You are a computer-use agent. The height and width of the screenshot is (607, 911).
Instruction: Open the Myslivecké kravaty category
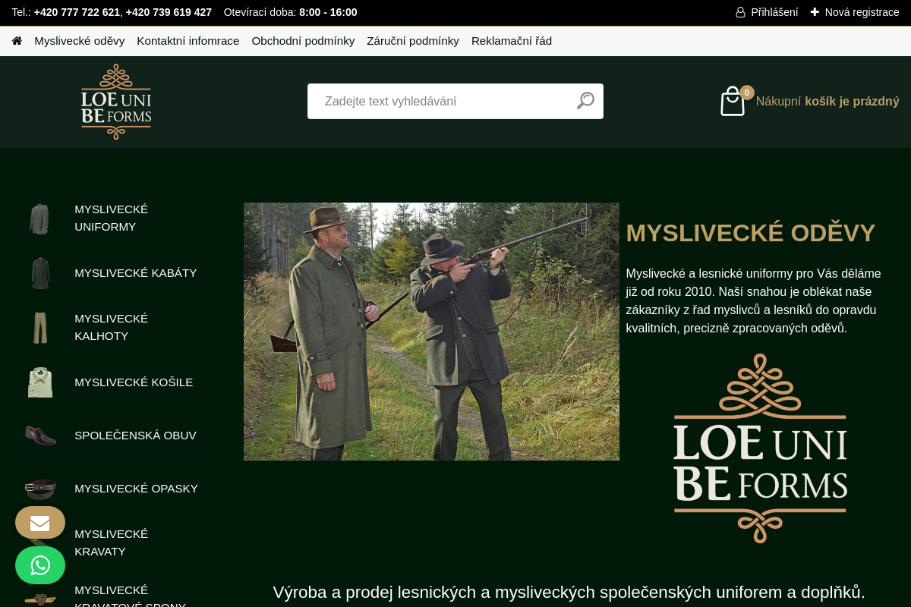111,543
